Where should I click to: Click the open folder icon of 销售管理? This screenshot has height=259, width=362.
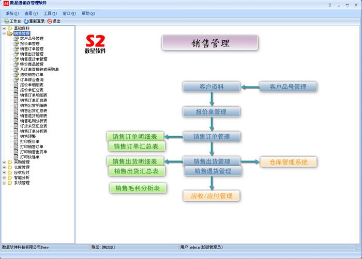click(x=10, y=34)
